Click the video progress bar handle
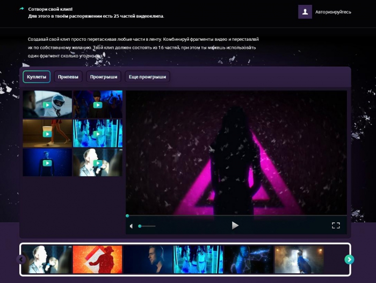376x283 pixels. pos(127,216)
